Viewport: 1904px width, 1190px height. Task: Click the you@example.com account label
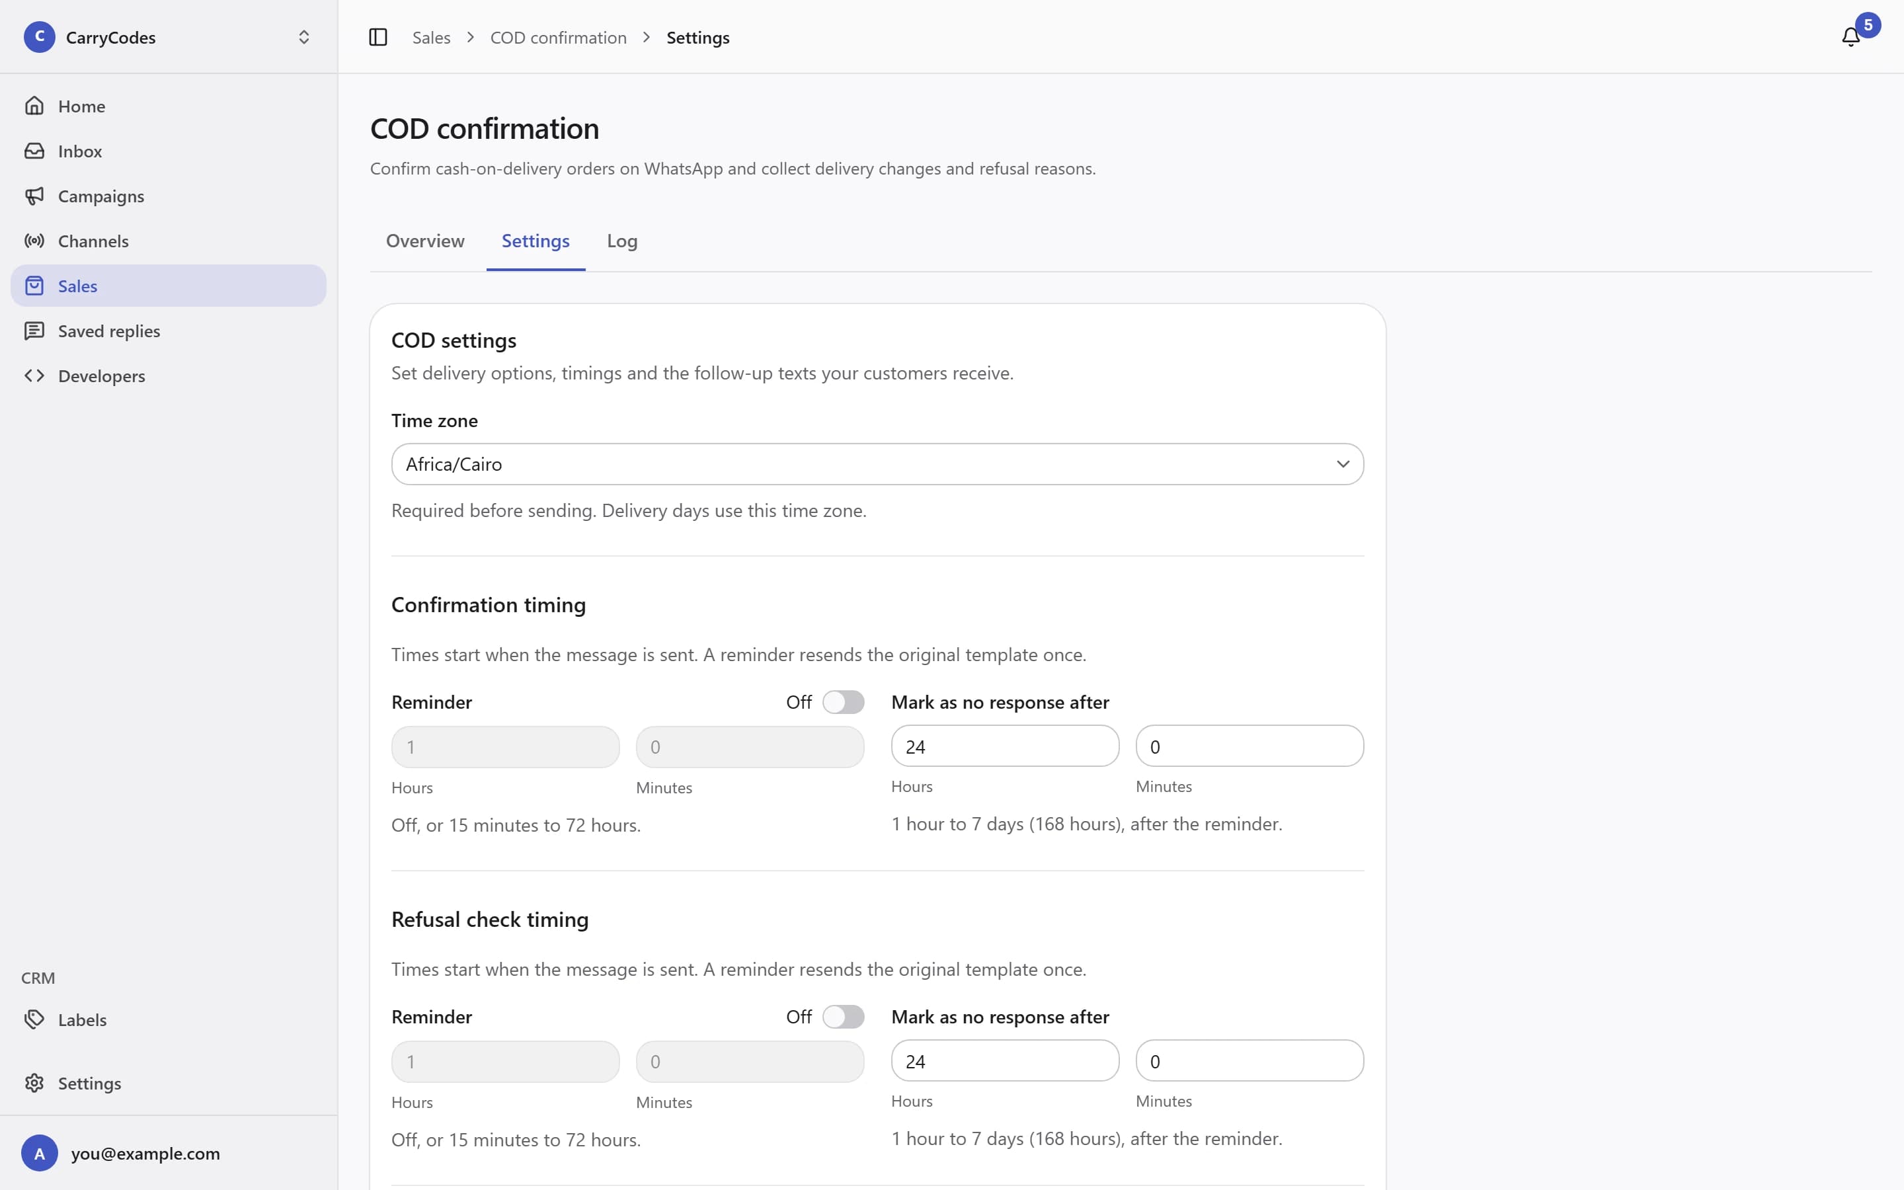[x=145, y=1153]
